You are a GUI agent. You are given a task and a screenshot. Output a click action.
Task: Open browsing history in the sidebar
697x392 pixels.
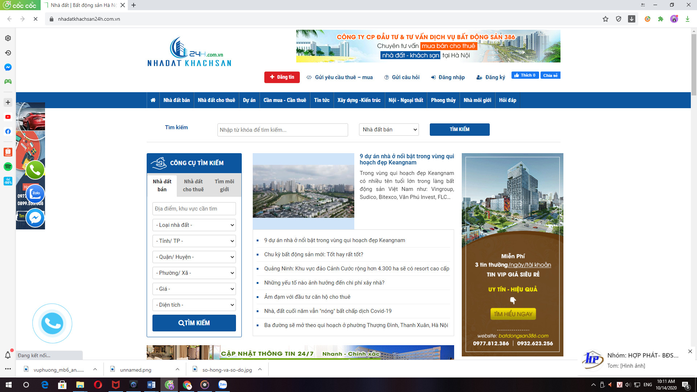8,53
